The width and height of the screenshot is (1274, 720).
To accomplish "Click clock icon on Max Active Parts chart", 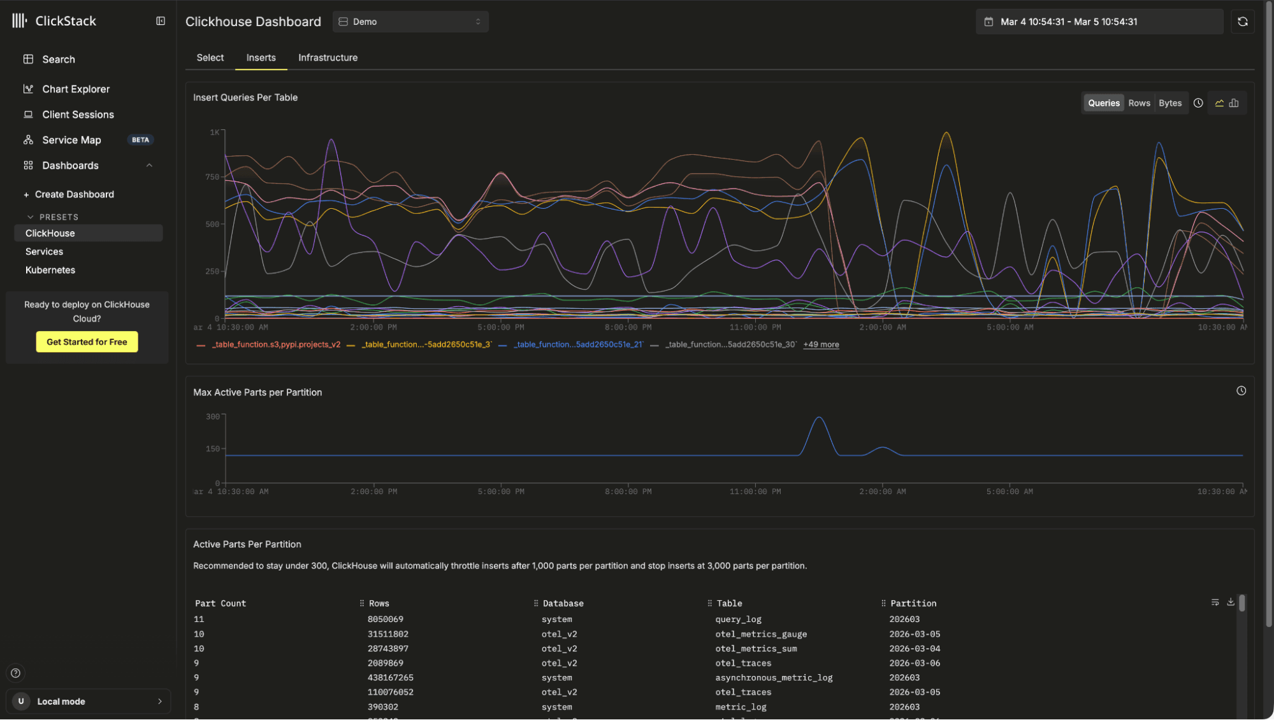I will (1241, 391).
